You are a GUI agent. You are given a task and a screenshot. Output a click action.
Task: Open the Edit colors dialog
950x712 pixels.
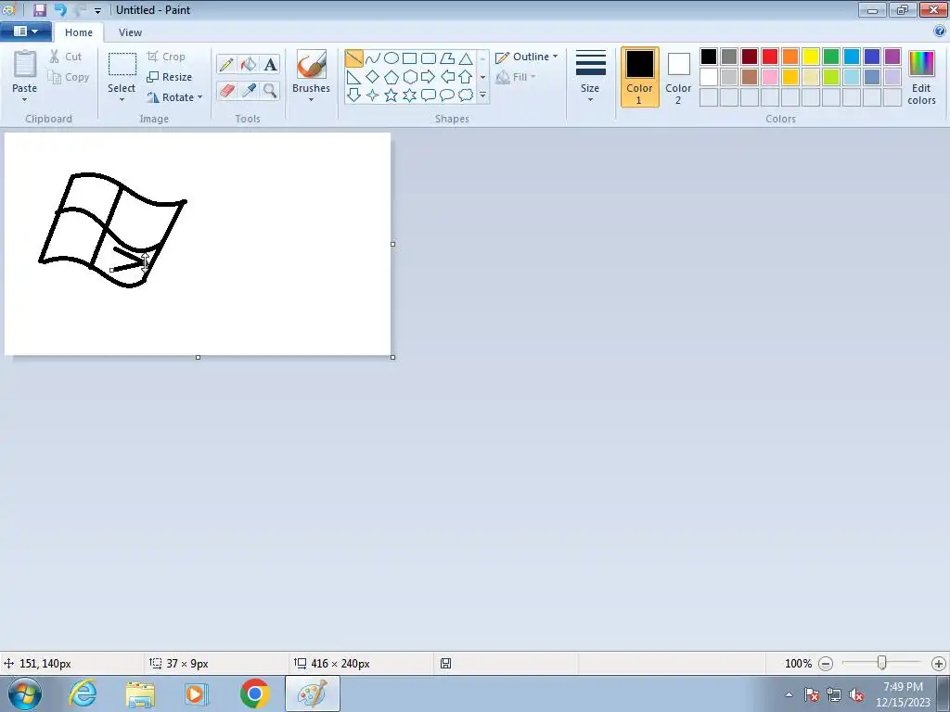tap(921, 77)
